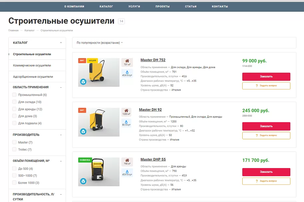This screenshot has height=202, width=304.
Task: Check the Для дома (3) filter
Action: point(14,116)
